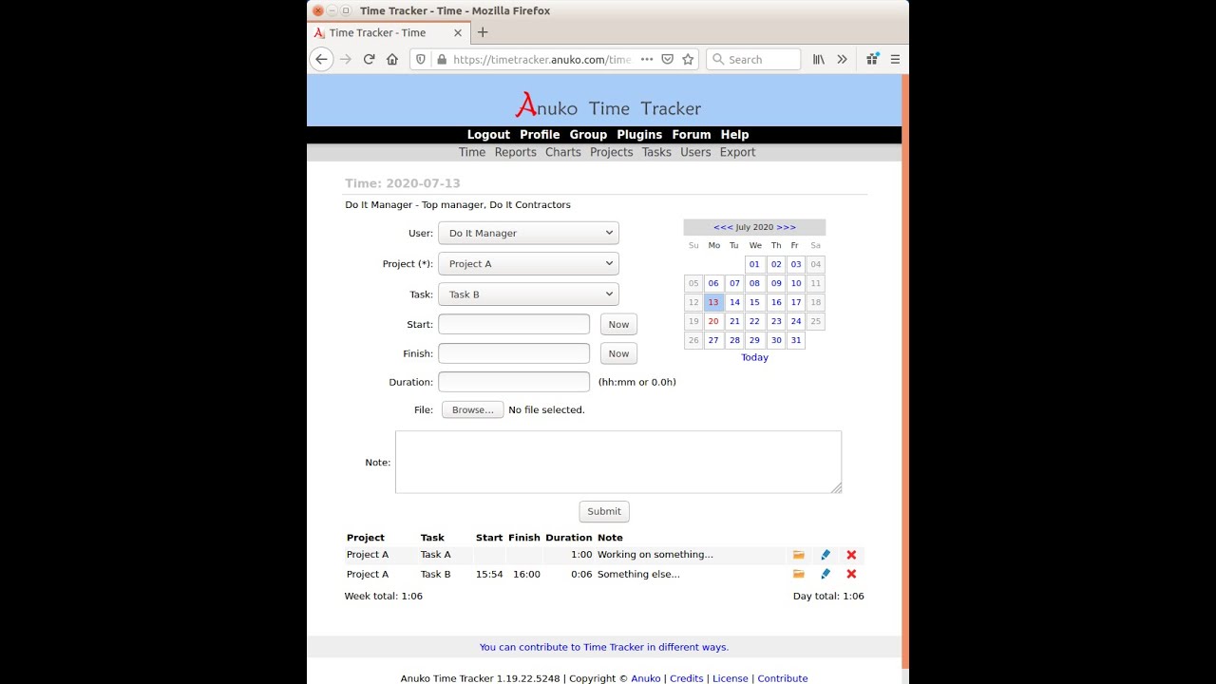
Task: Select July 20 in the calendar
Action: (x=713, y=321)
